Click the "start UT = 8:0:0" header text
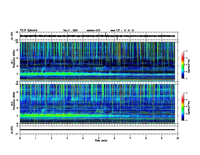200x155 pixels. [x=122, y=30]
